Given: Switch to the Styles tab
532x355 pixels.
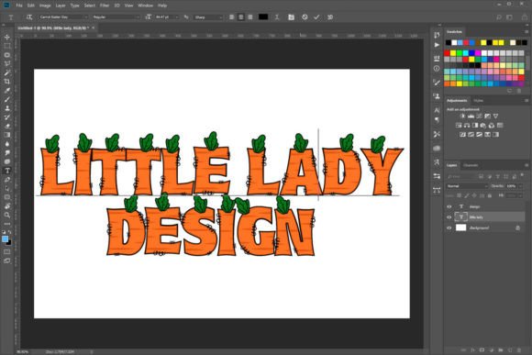Looking at the screenshot, I should tap(478, 101).
